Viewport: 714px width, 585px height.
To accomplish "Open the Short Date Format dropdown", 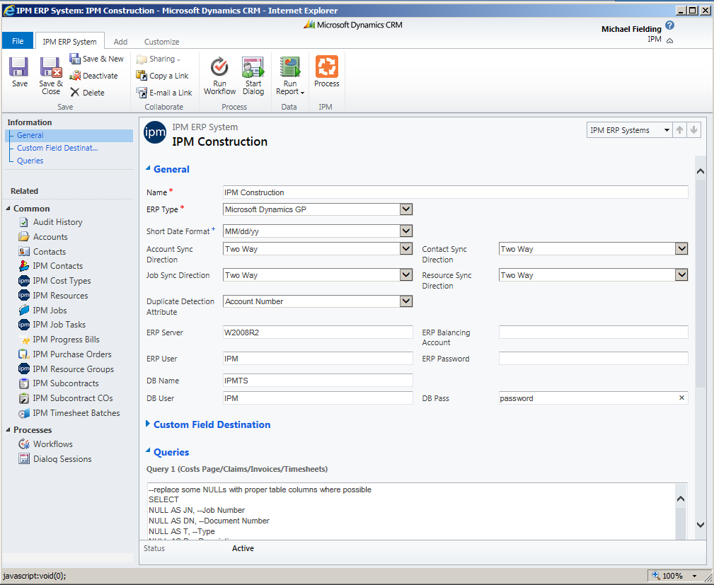I will point(406,231).
